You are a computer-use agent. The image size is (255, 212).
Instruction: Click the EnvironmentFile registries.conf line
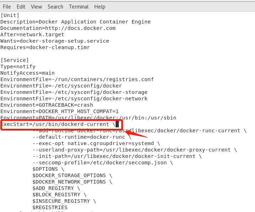pyautogui.click(x=77, y=79)
